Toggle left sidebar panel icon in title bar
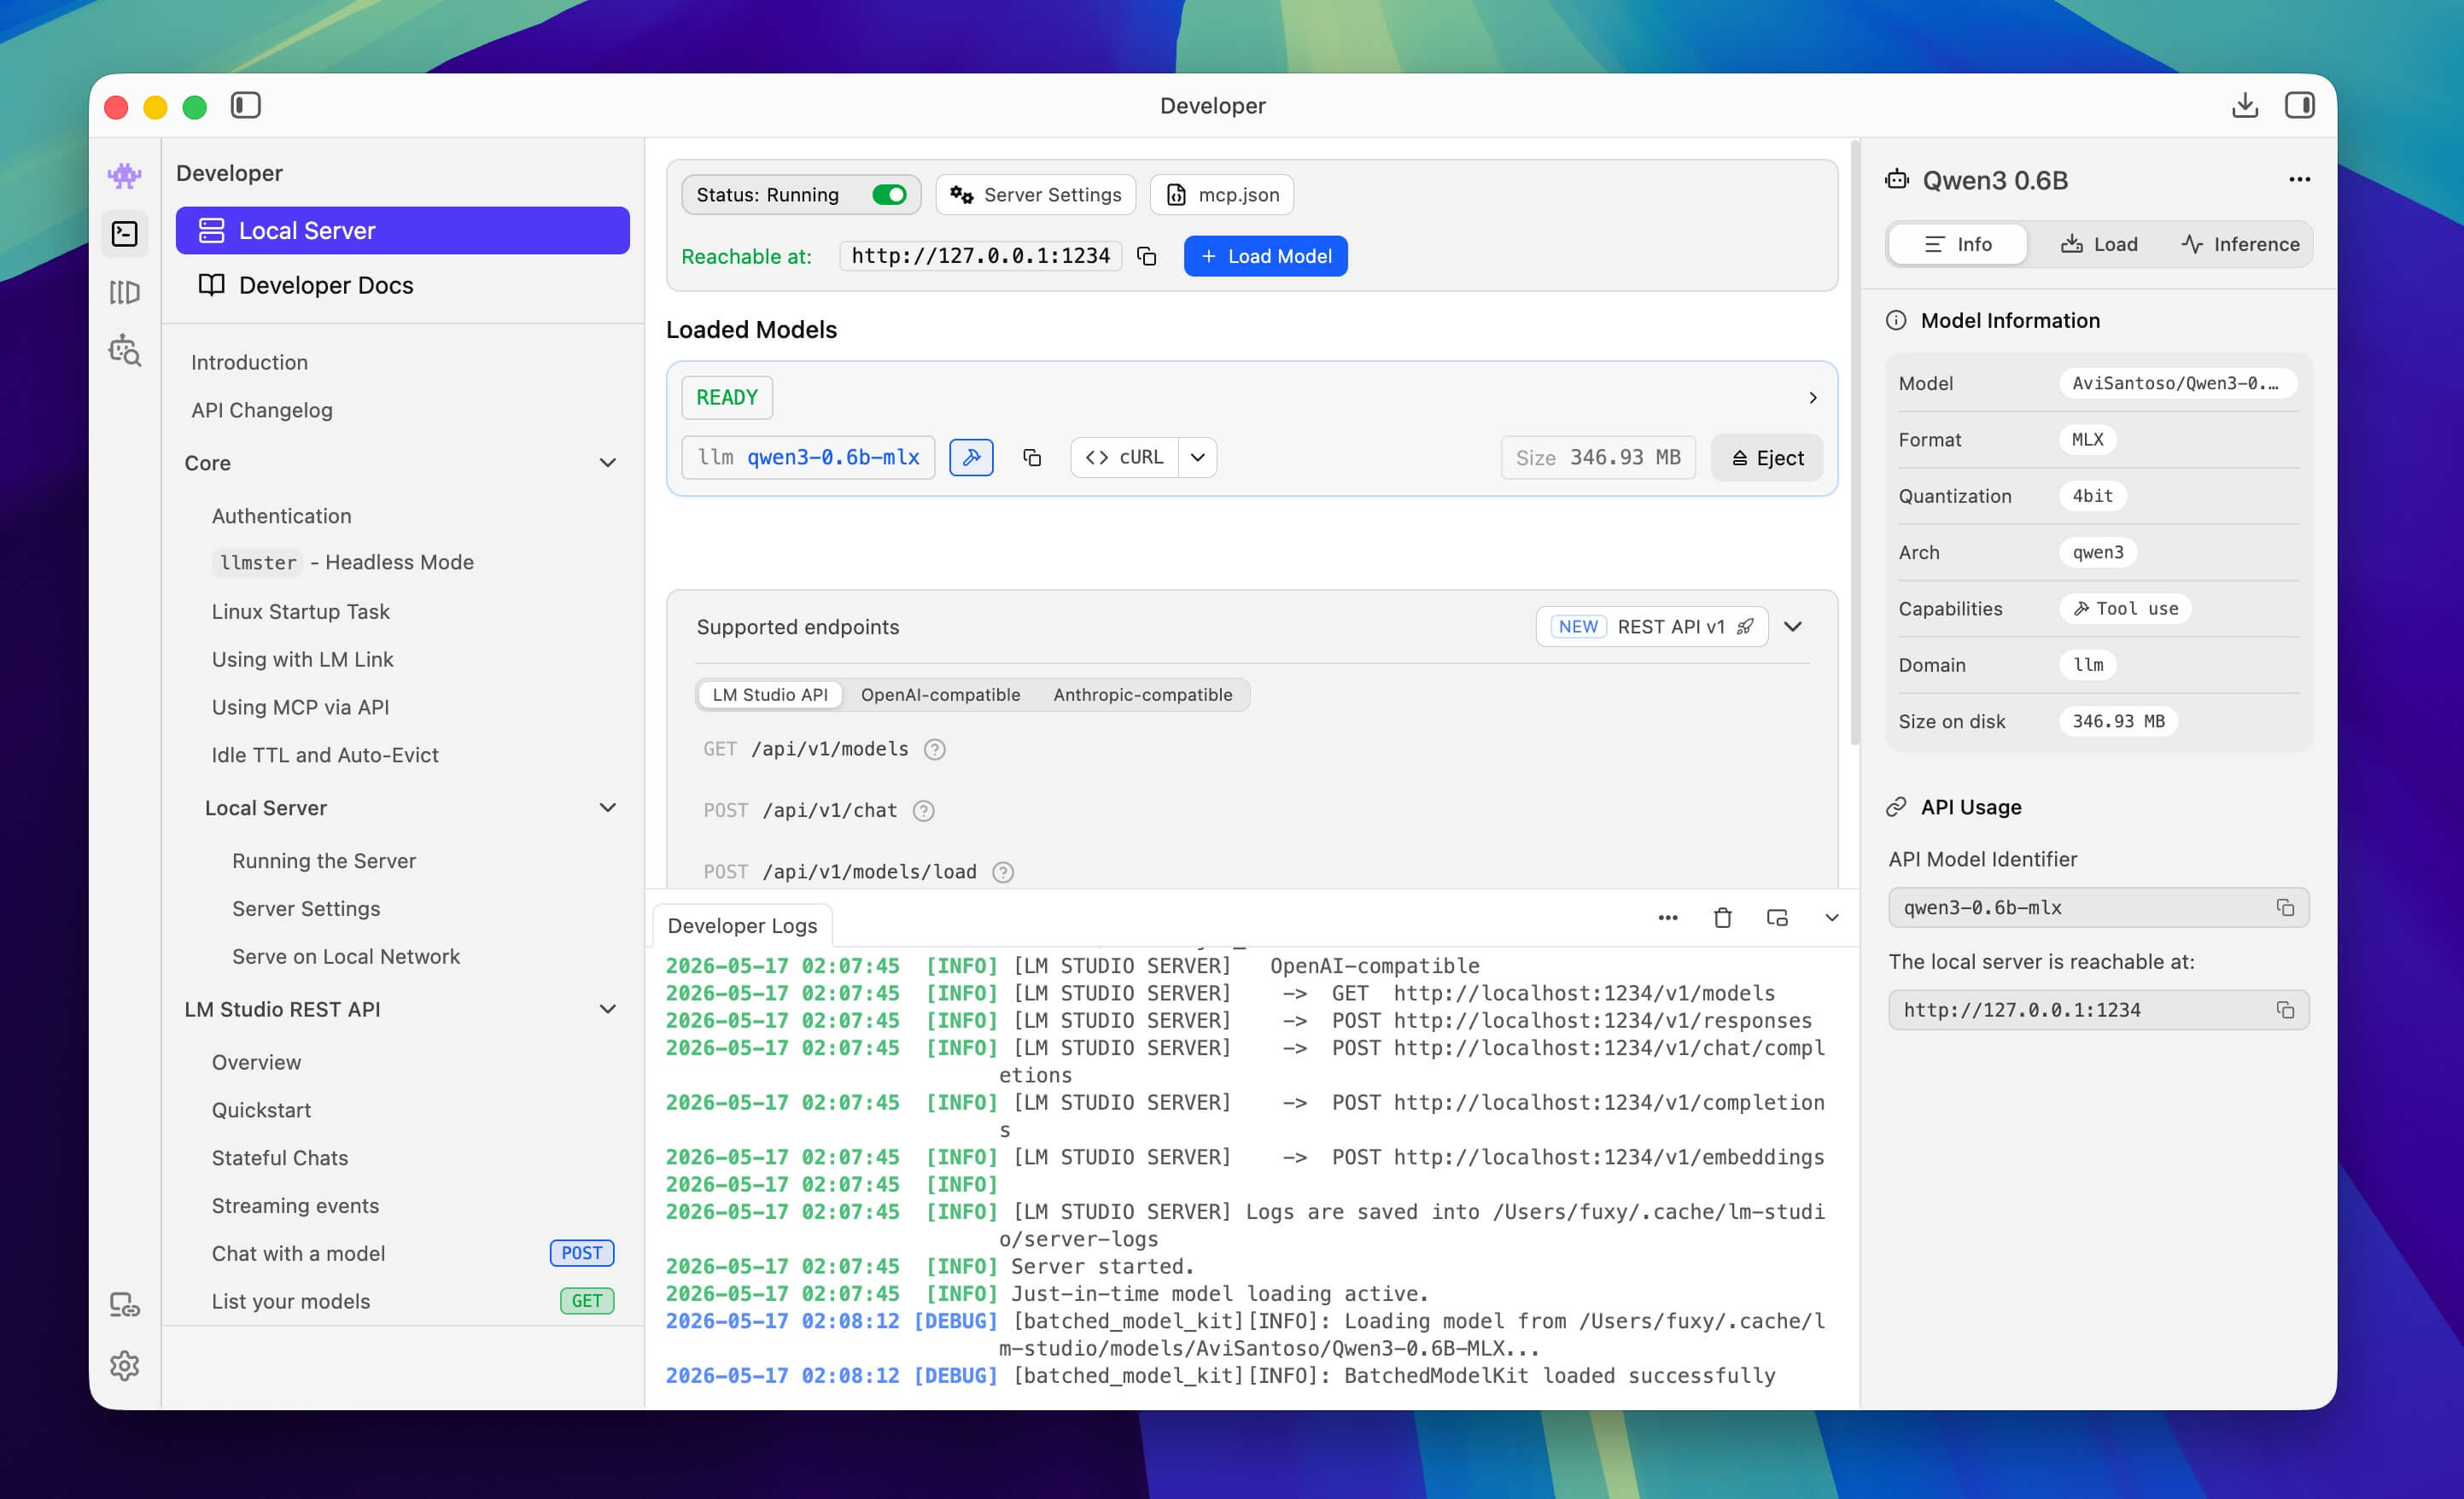Viewport: 2464px width, 1499px height. [245, 105]
